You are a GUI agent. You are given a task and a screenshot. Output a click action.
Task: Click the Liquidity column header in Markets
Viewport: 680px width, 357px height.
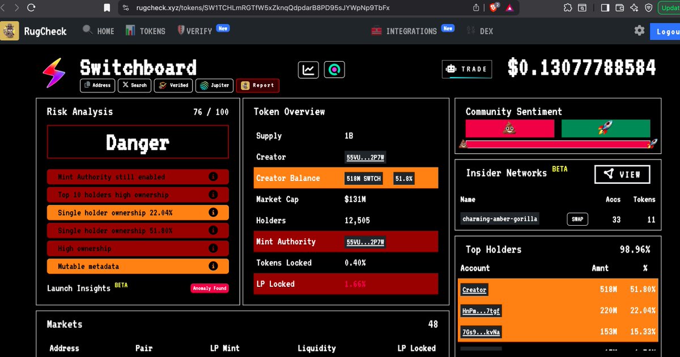[316, 348]
